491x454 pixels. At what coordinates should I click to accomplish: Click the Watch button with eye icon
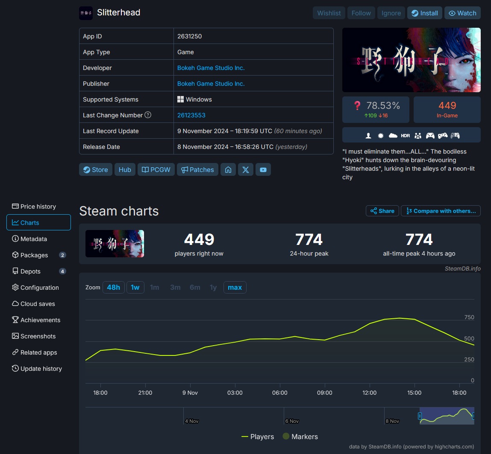click(x=462, y=13)
